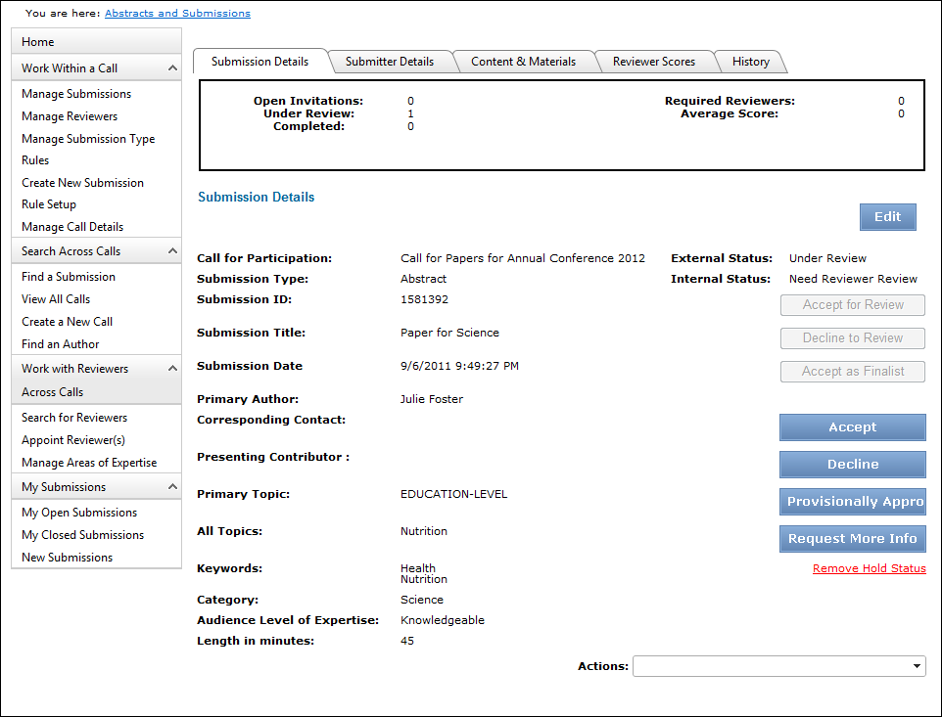Collapse the My Submissions section
The width and height of the screenshot is (942, 717).
click(x=172, y=487)
